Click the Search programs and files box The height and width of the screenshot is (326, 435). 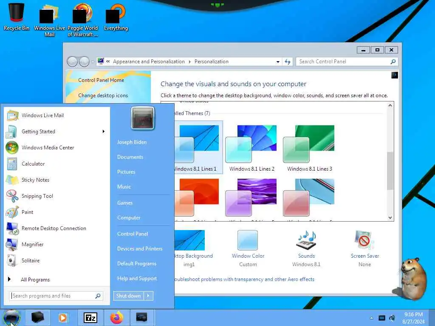point(56,296)
